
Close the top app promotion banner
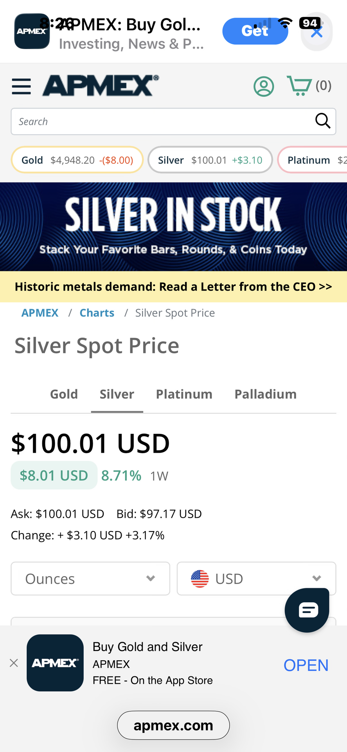click(316, 32)
